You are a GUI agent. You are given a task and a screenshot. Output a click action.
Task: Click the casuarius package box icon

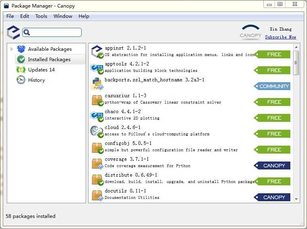(98, 100)
